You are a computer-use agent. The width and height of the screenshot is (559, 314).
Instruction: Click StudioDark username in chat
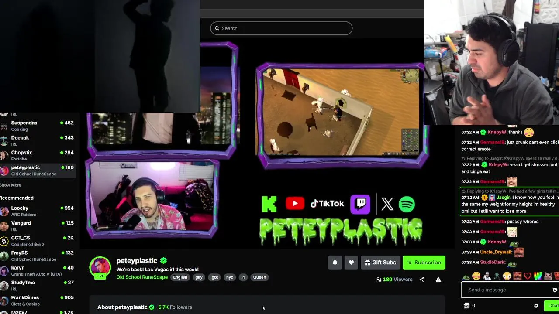pyautogui.click(x=492, y=263)
